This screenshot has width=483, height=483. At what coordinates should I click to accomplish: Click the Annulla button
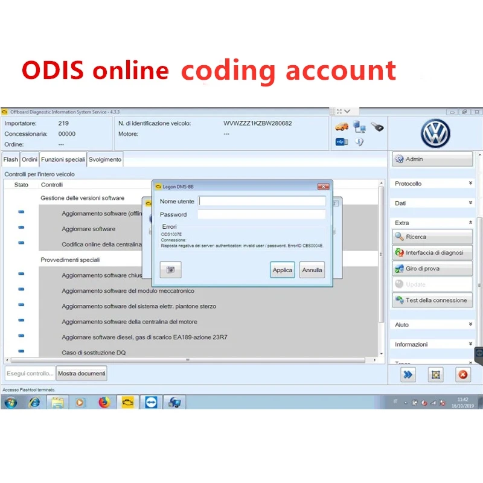click(x=312, y=270)
